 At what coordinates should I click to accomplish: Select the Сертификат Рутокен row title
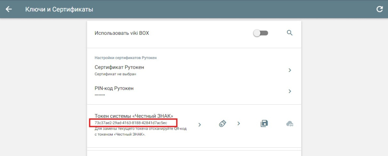119,67
